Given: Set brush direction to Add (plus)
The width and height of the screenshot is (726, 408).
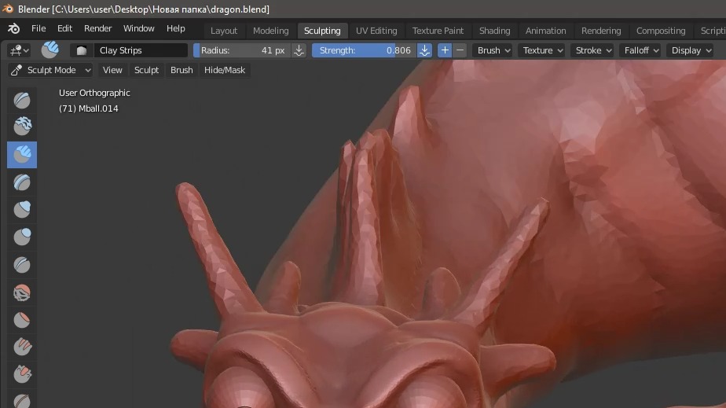Looking at the screenshot, I should click(x=445, y=50).
